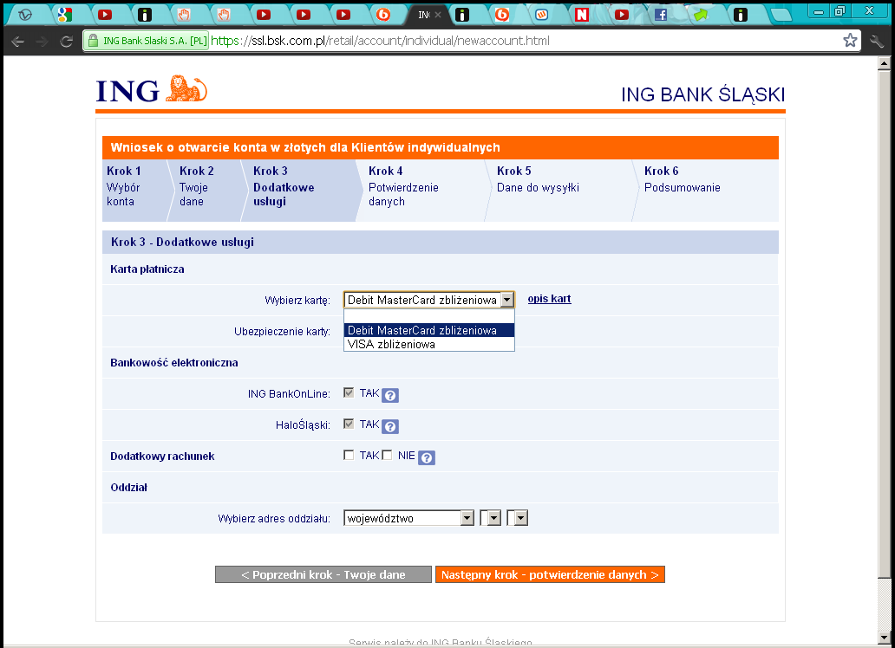The width and height of the screenshot is (895, 648).
Task: Open help icon for Dodatkowy rachunek
Action: coord(427,457)
